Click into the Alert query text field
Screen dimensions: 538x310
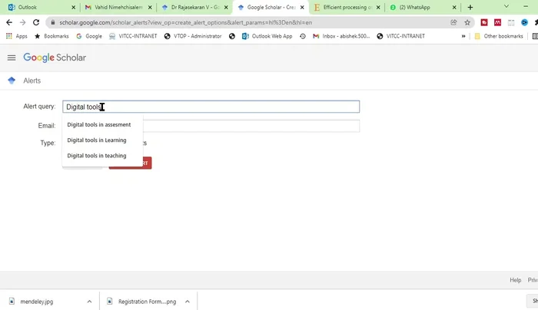coord(231,107)
